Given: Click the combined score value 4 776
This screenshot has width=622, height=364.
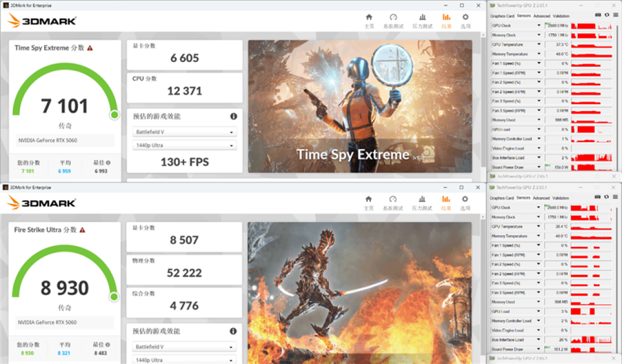Looking at the screenshot, I should pyautogui.click(x=184, y=306).
